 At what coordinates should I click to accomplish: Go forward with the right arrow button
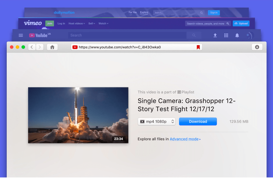[x=40, y=47]
